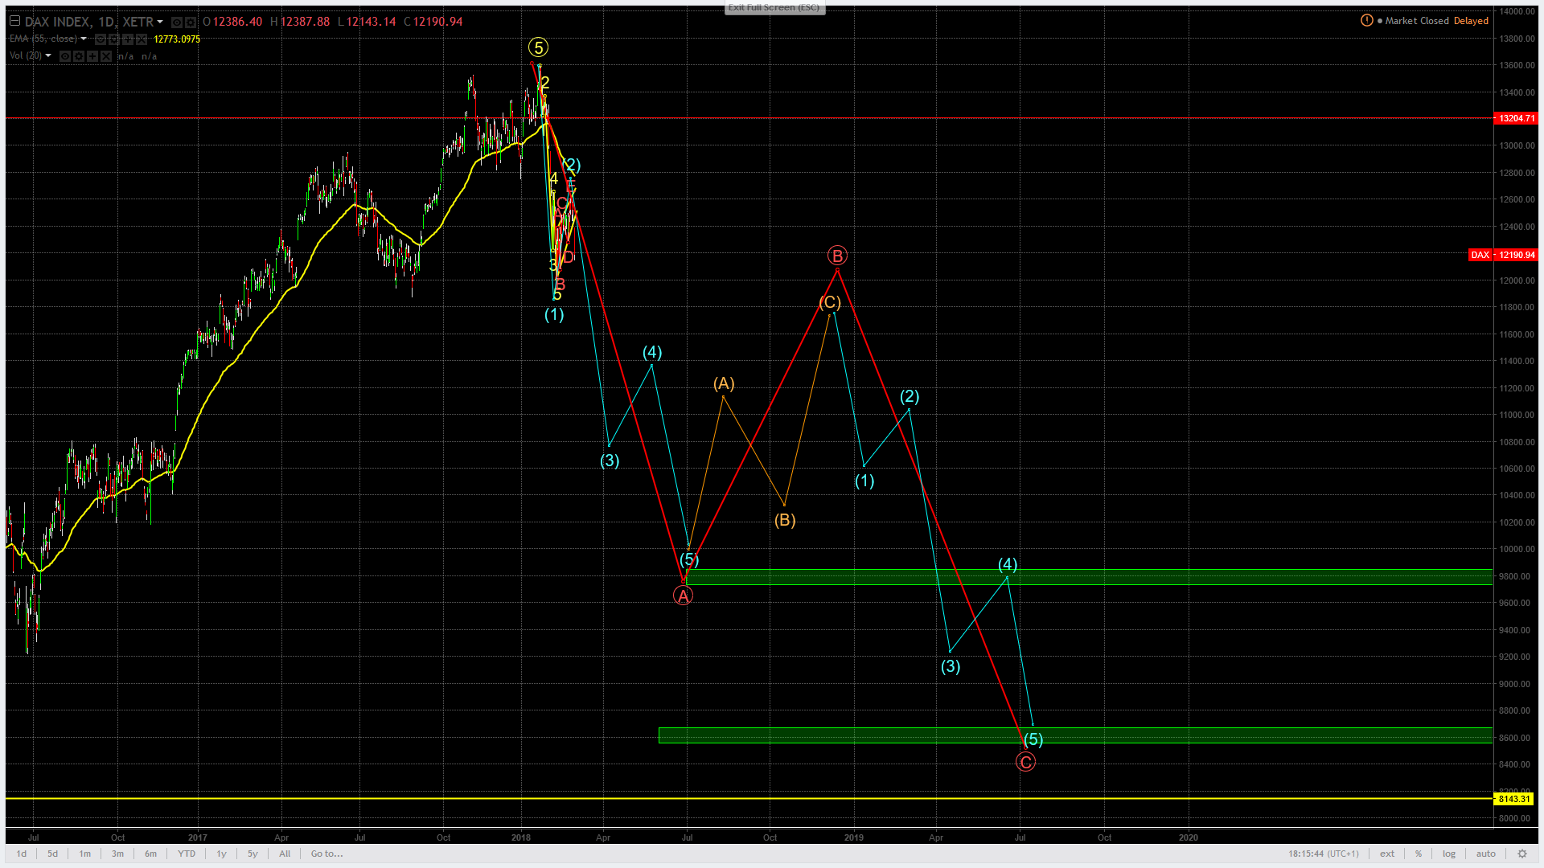
Task: Click plus icon on EMA indicator
Action: tap(128, 39)
